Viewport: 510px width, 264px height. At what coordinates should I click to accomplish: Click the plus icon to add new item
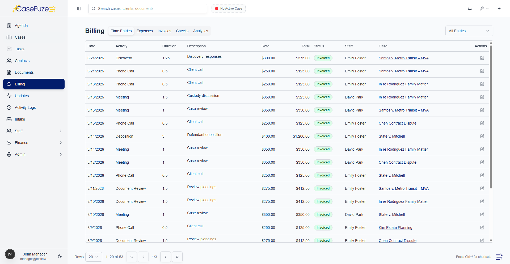coord(499,9)
